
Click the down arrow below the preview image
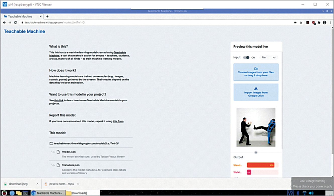(256, 152)
